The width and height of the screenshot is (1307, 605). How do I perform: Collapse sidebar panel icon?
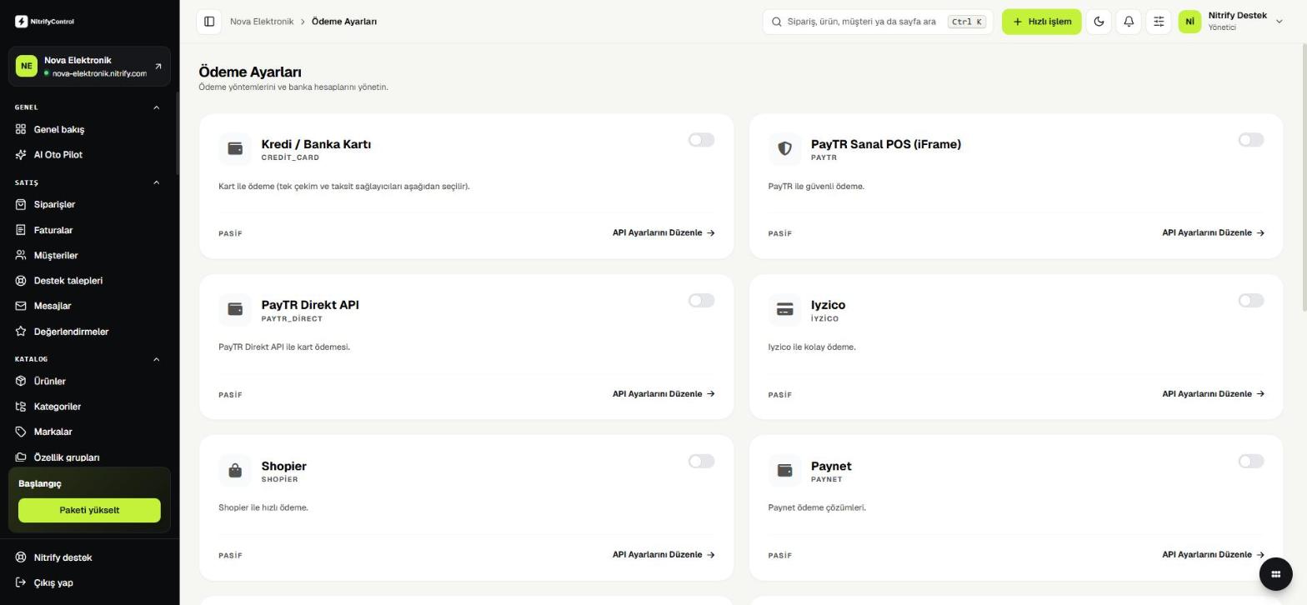pos(209,22)
